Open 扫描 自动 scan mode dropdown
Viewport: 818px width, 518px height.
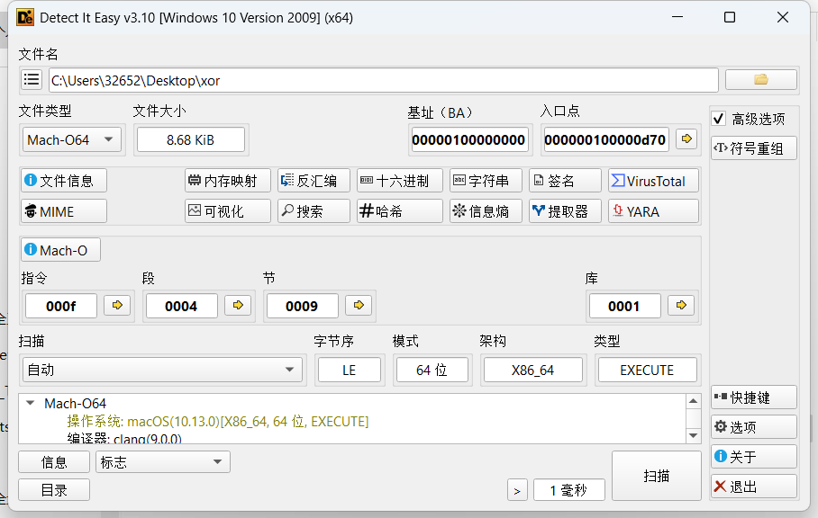162,370
